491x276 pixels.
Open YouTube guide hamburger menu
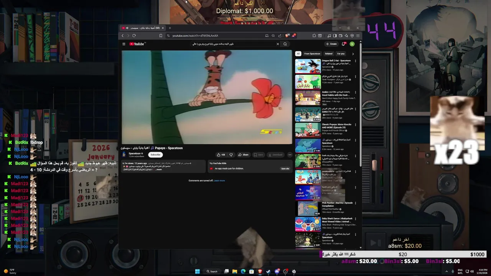(x=124, y=44)
